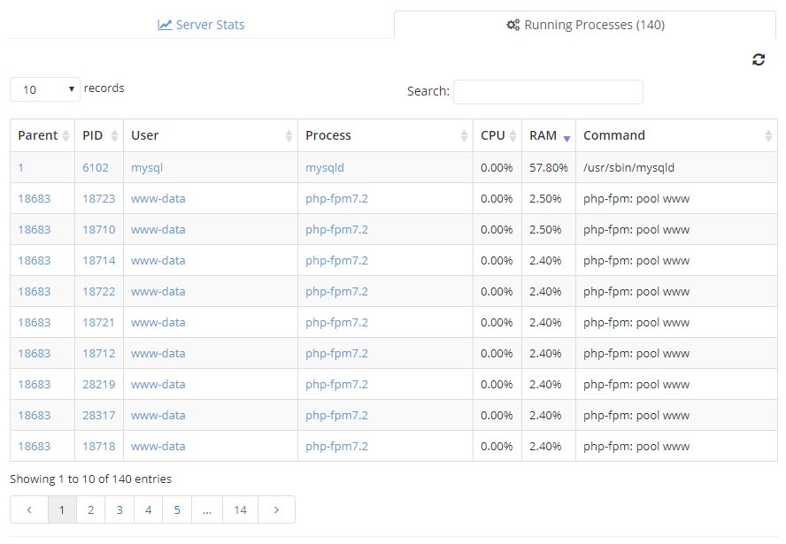Sort by PID column arrows
Image resolution: width=786 pixels, height=544 pixels.
point(114,135)
